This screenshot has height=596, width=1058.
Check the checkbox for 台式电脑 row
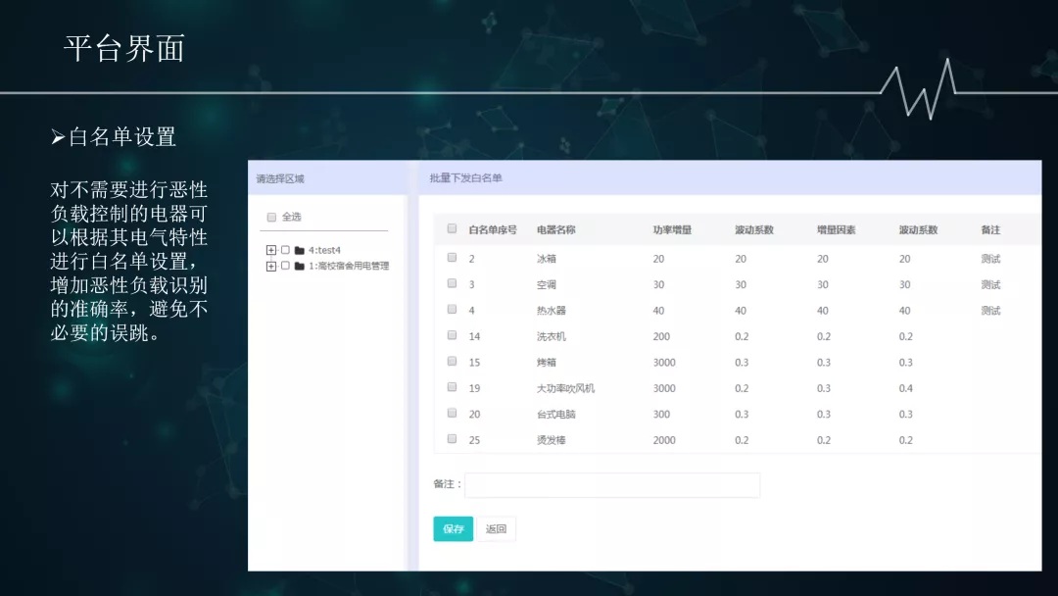452,414
